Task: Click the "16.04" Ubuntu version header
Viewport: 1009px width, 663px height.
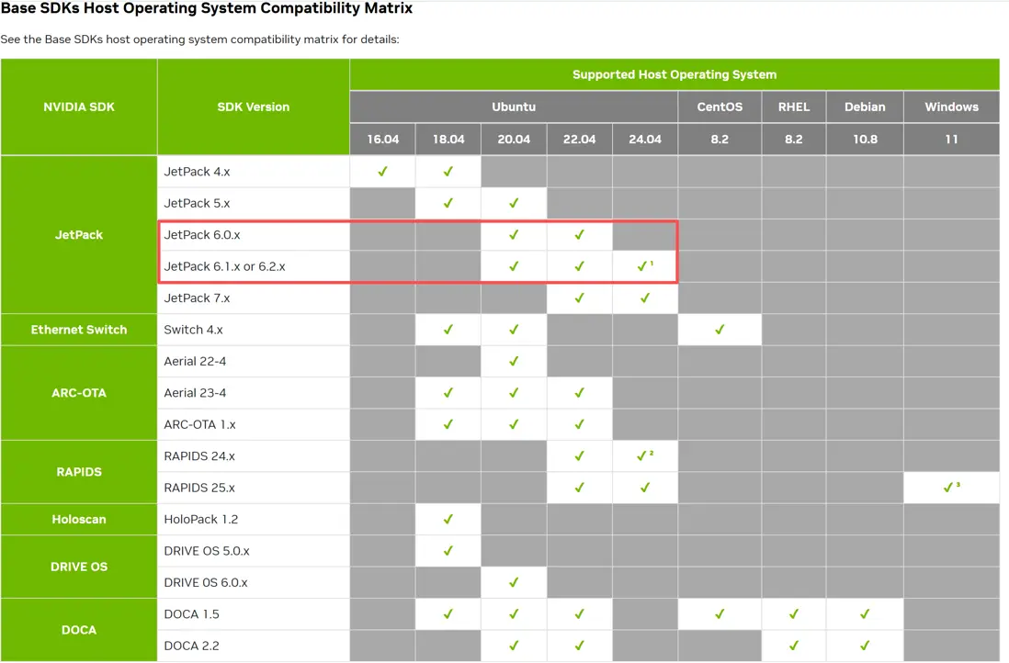Action: [x=383, y=139]
